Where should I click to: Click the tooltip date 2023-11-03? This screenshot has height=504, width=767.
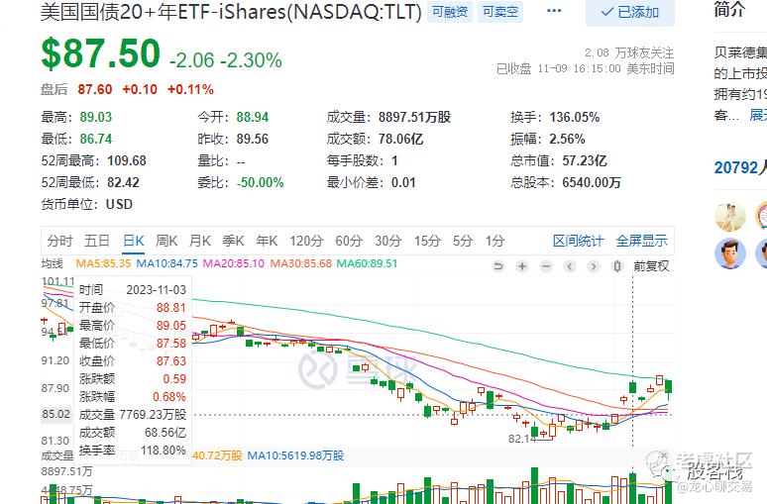tap(156, 290)
